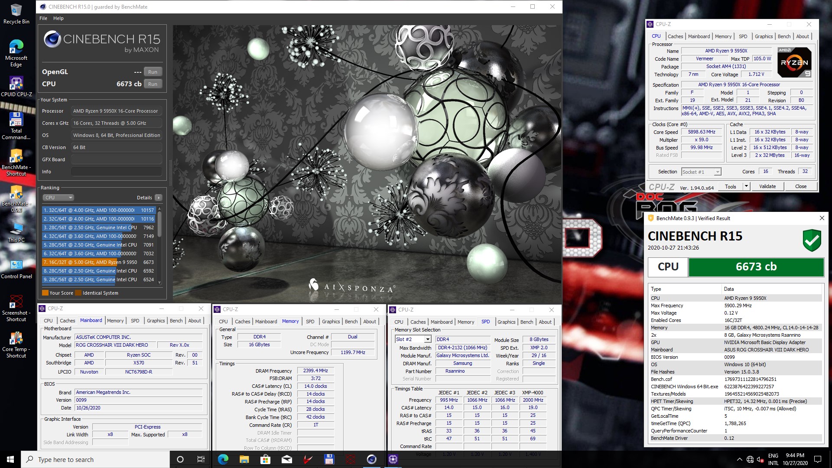Run the CPU benchmark
This screenshot has width=832, height=468.
pos(153,84)
